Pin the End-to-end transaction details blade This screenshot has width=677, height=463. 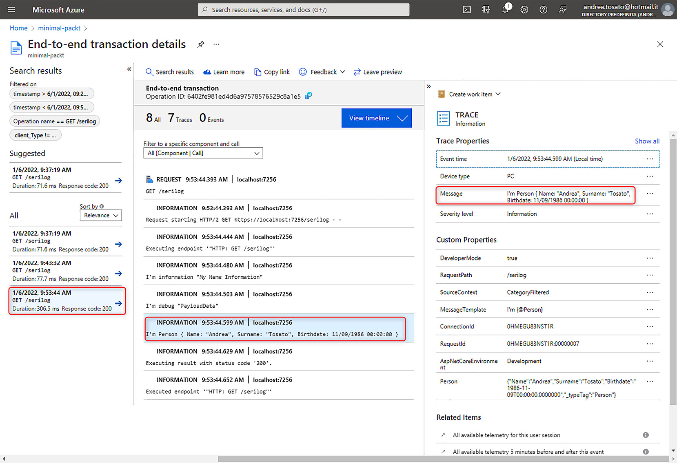[201, 44]
